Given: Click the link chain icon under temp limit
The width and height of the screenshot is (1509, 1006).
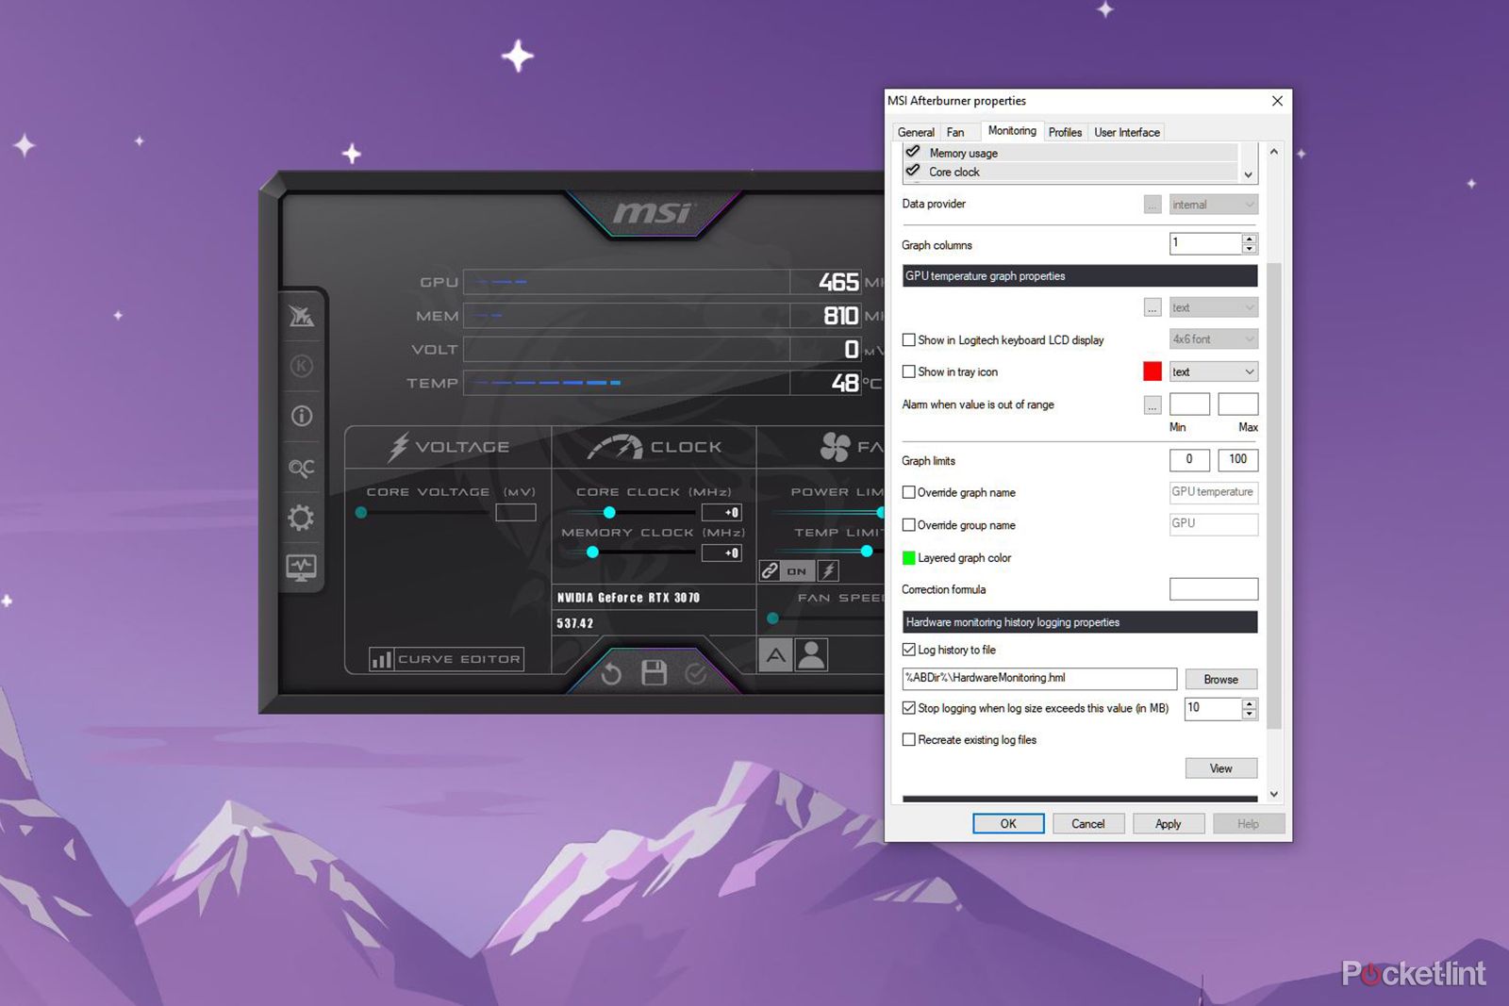Looking at the screenshot, I should 771,570.
